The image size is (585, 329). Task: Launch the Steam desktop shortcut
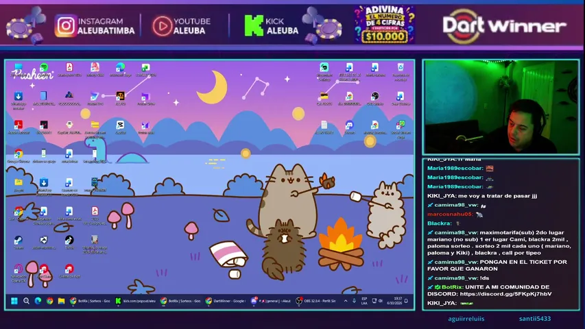pyautogui.click(x=19, y=242)
